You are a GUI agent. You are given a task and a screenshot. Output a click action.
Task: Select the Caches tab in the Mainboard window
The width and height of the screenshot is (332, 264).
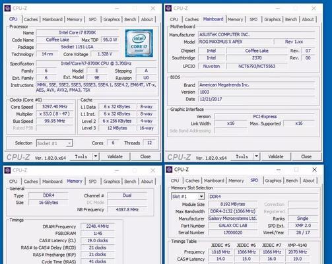(x=191, y=19)
